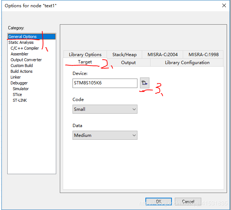Screen dimensions: 231x210
Task: Open the Data model dropdown
Action: pos(105,135)
